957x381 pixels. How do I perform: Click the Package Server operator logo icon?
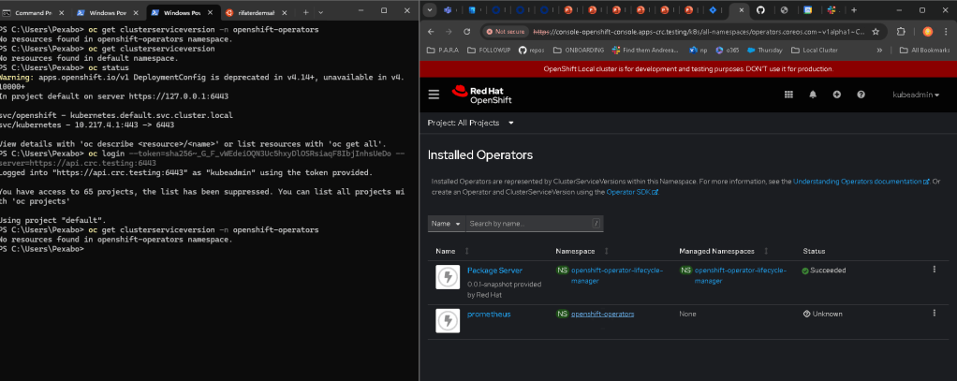[x=448, y=277]
